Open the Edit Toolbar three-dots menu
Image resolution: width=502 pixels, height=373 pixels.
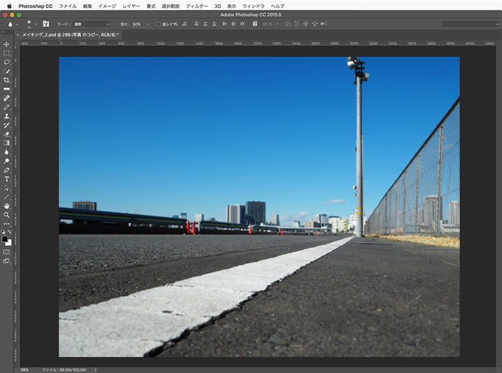[6, 224]
